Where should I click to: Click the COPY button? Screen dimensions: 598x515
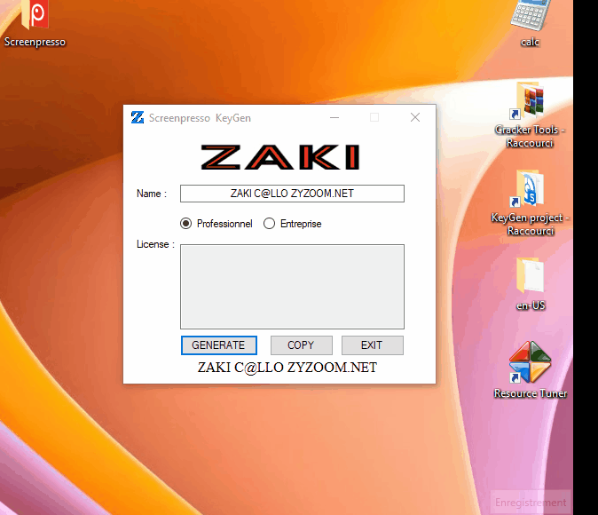(x=302, y=345)
